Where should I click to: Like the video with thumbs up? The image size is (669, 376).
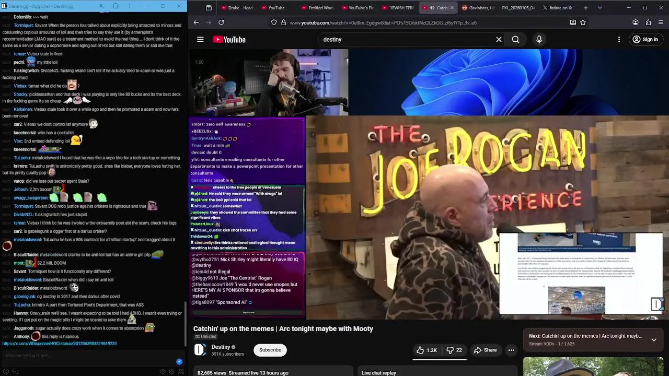(426, 350)
